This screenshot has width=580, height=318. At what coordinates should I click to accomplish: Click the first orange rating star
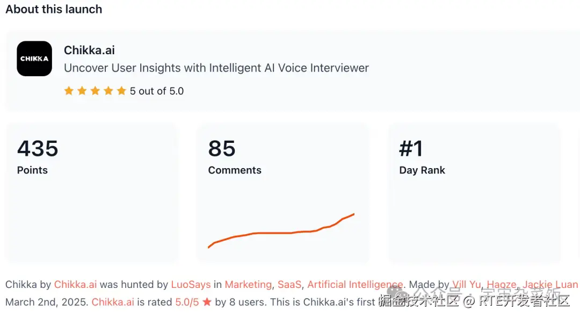pyautogui.click(x=69, y=91)
